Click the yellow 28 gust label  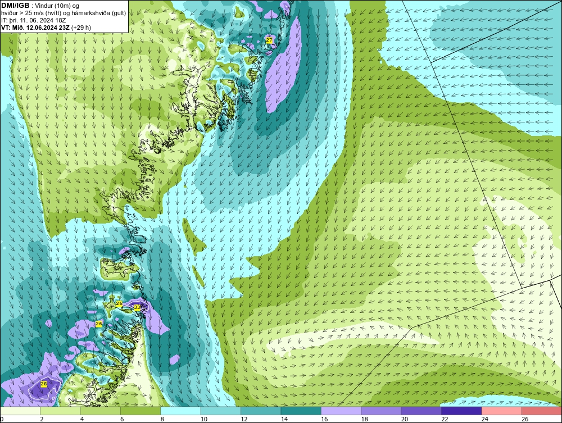tap(44, 384)
